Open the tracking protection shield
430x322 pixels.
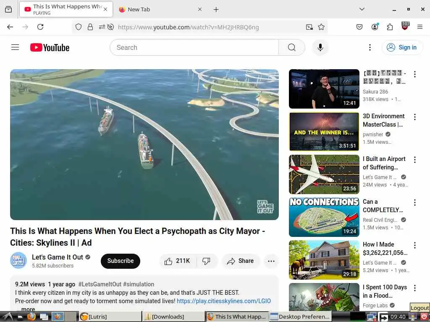point(79,27)
